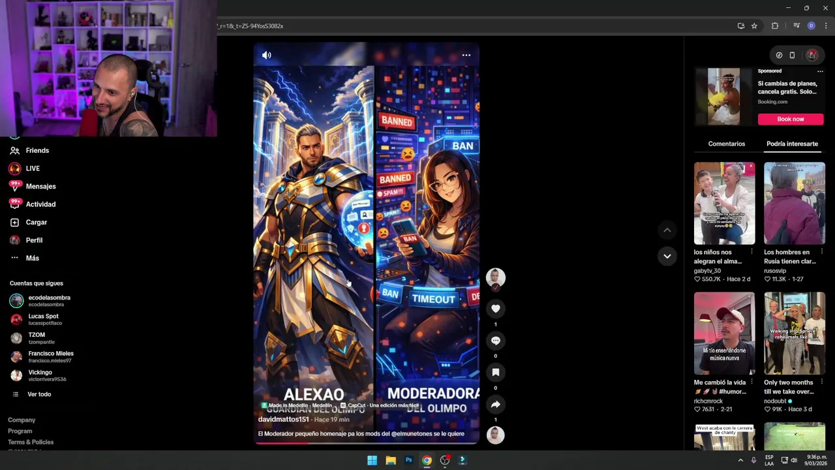Switch to the Comentarios tab
The height and width of the screenshot is (470, 835).
726,144
